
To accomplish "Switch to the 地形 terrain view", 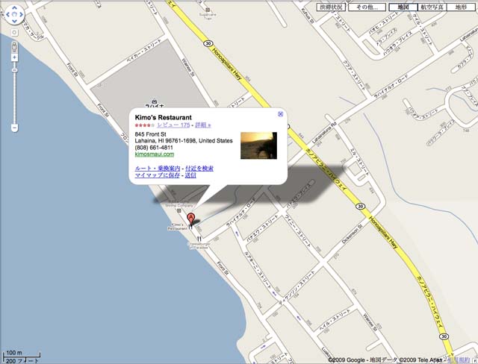I will coord(461,7).
